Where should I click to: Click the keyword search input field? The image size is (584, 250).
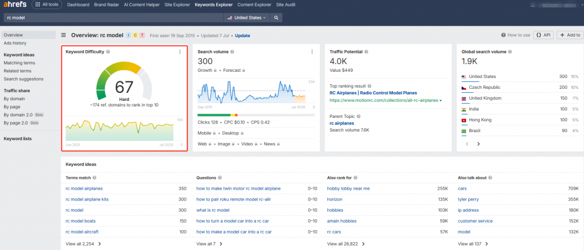coord(113,18)
